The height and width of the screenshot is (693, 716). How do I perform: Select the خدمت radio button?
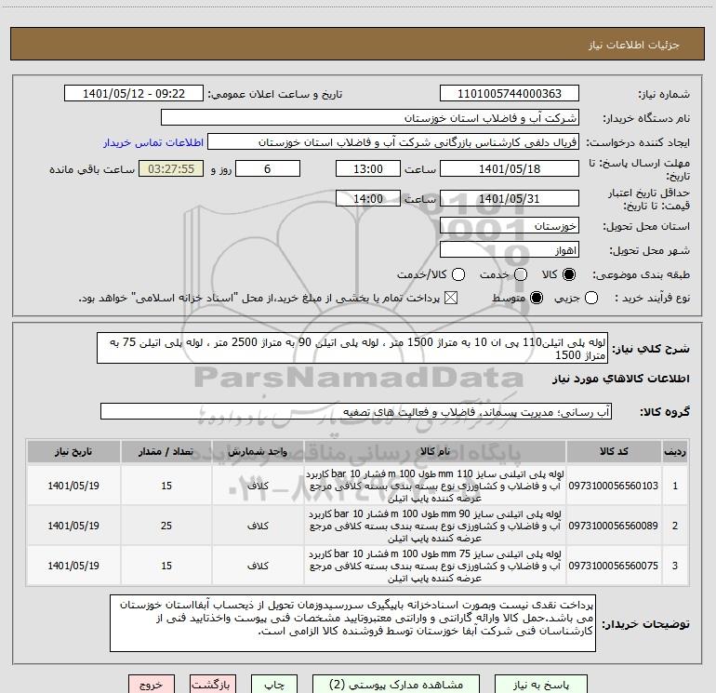click(x=521, y=274)
